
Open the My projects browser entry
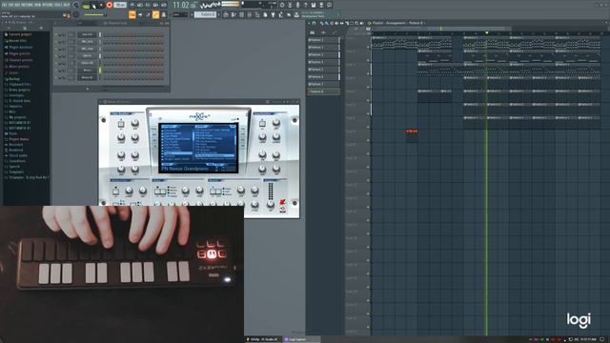coord(17,117)
